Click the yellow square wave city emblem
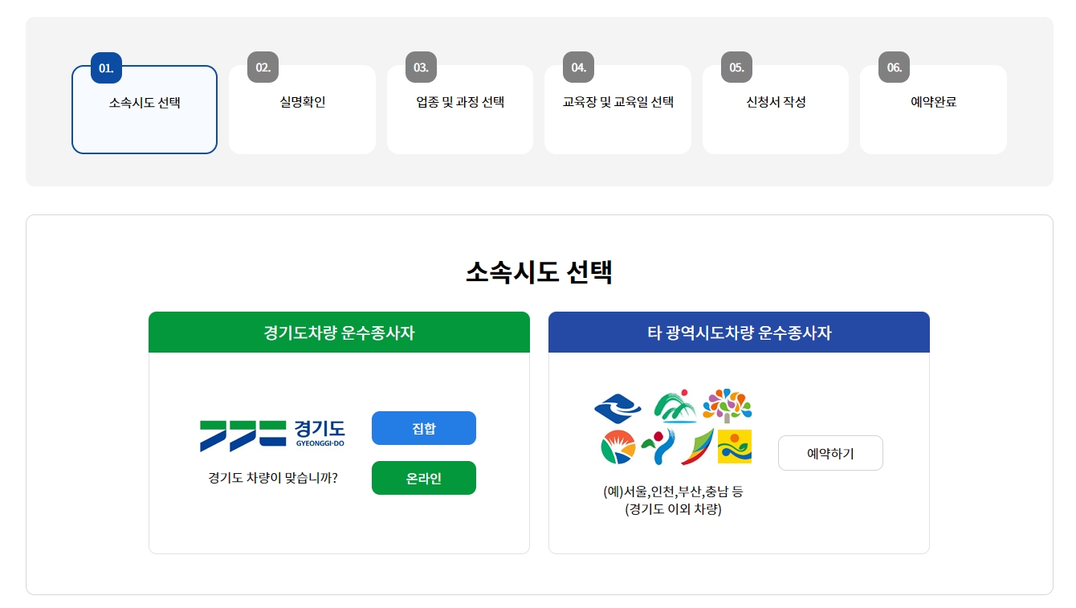Image resolution: width=1076 pixels, height=608 pixels. click(734, 447)
